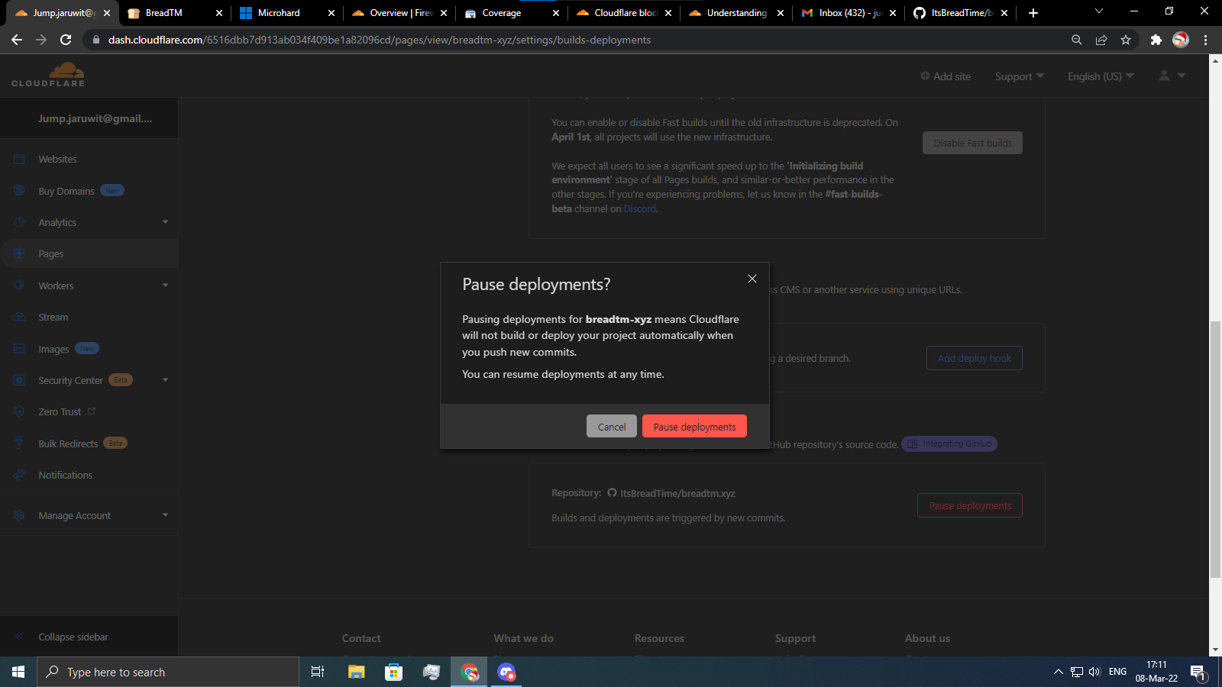
Task: Close the Pause deployments dialog with X
Action: [x=752, y=279]
